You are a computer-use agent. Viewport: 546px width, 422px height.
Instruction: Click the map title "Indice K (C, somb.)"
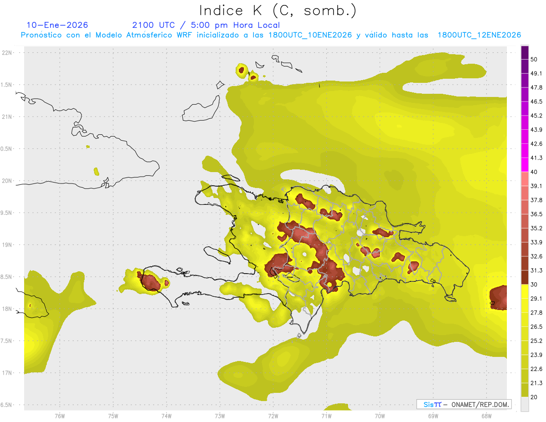pyautogui.click(x=277, y=10)
